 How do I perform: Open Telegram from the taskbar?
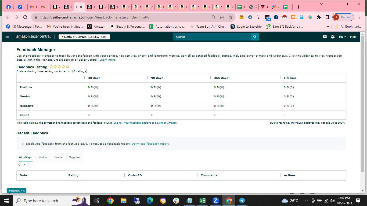click(x=242, y=200)
